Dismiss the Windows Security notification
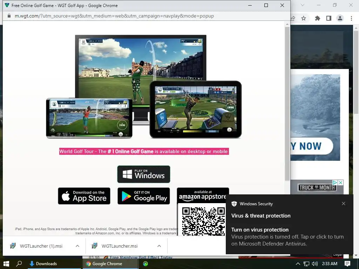 click(344, 204)
